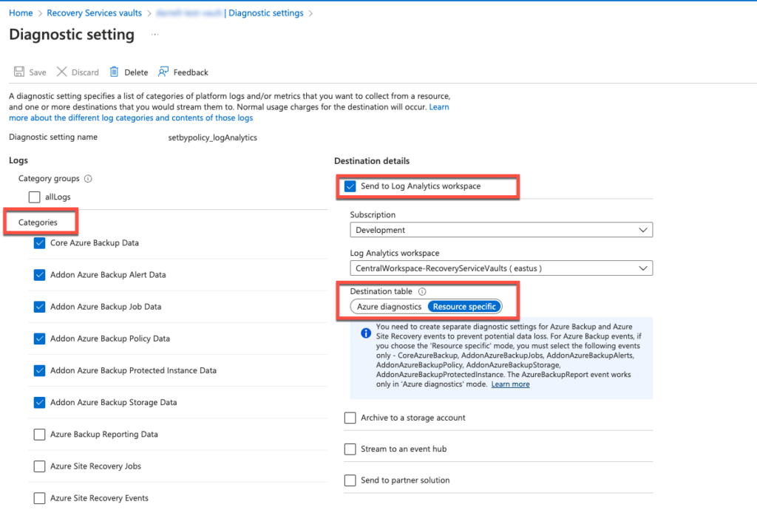The image size is (757, 513).
Task: Expand the chevron after Diagnostic settings breadcrumb
Action: (311, 13)
